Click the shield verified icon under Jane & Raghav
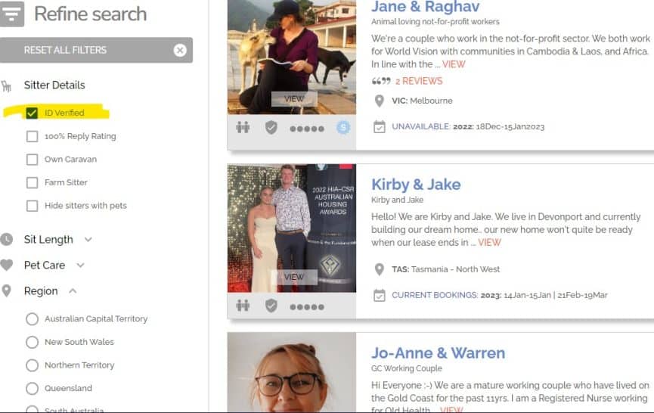This screenshot has width=654, height=413. [271, 128]
